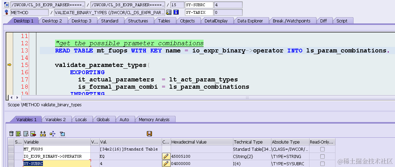Click the trash icon in the variables toolbar
The height and width of the screenshot is (167, 395).
11,134
